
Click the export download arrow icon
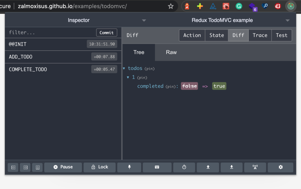231,167
